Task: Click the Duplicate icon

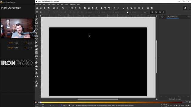Action: point(101,8)
